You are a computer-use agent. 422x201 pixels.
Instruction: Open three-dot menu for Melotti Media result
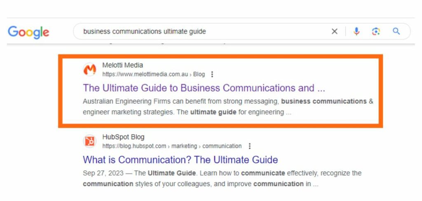(212, 74)
